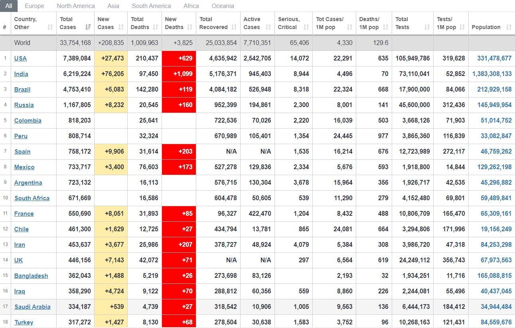Open the UK country link
The image size is (515, 328).
pyautogui.click(x=18, y=260)
